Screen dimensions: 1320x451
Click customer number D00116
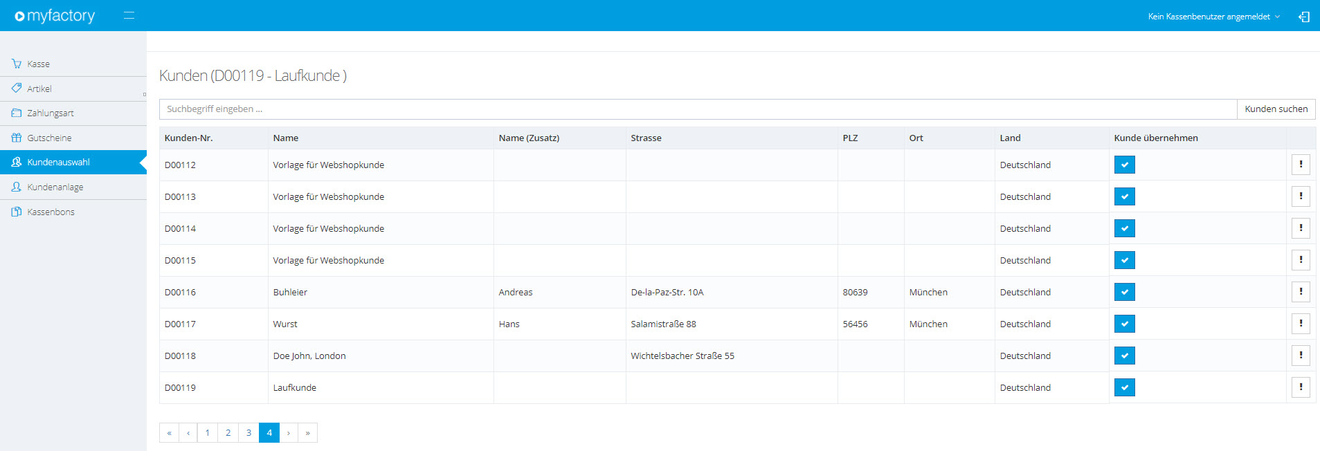(x=180, y=293)
